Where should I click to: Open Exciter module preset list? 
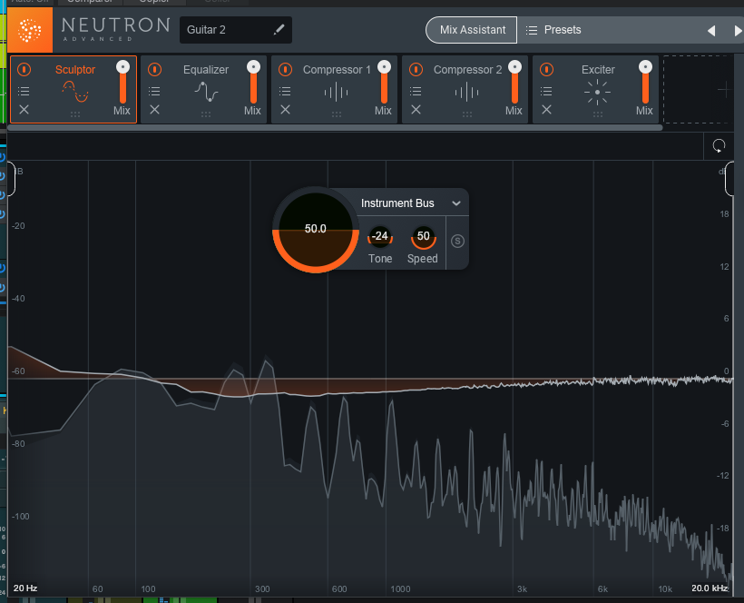546,91
